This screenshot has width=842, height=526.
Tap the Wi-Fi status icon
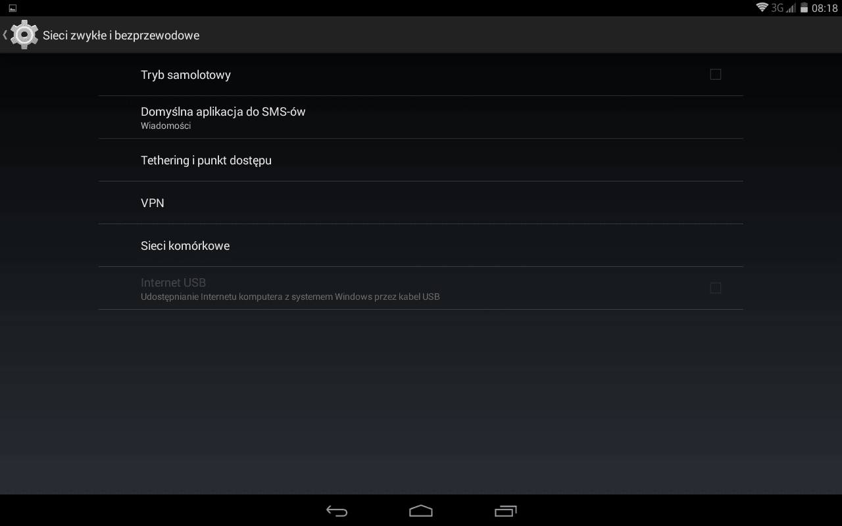pos(762,8)
